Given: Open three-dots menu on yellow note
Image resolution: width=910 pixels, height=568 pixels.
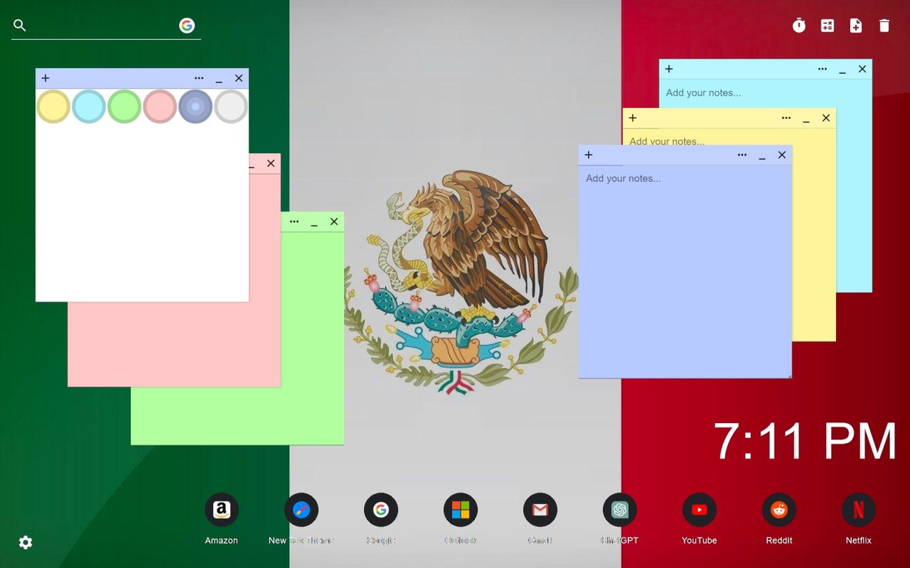Looking at the screenshot, I should pos(786,118).
